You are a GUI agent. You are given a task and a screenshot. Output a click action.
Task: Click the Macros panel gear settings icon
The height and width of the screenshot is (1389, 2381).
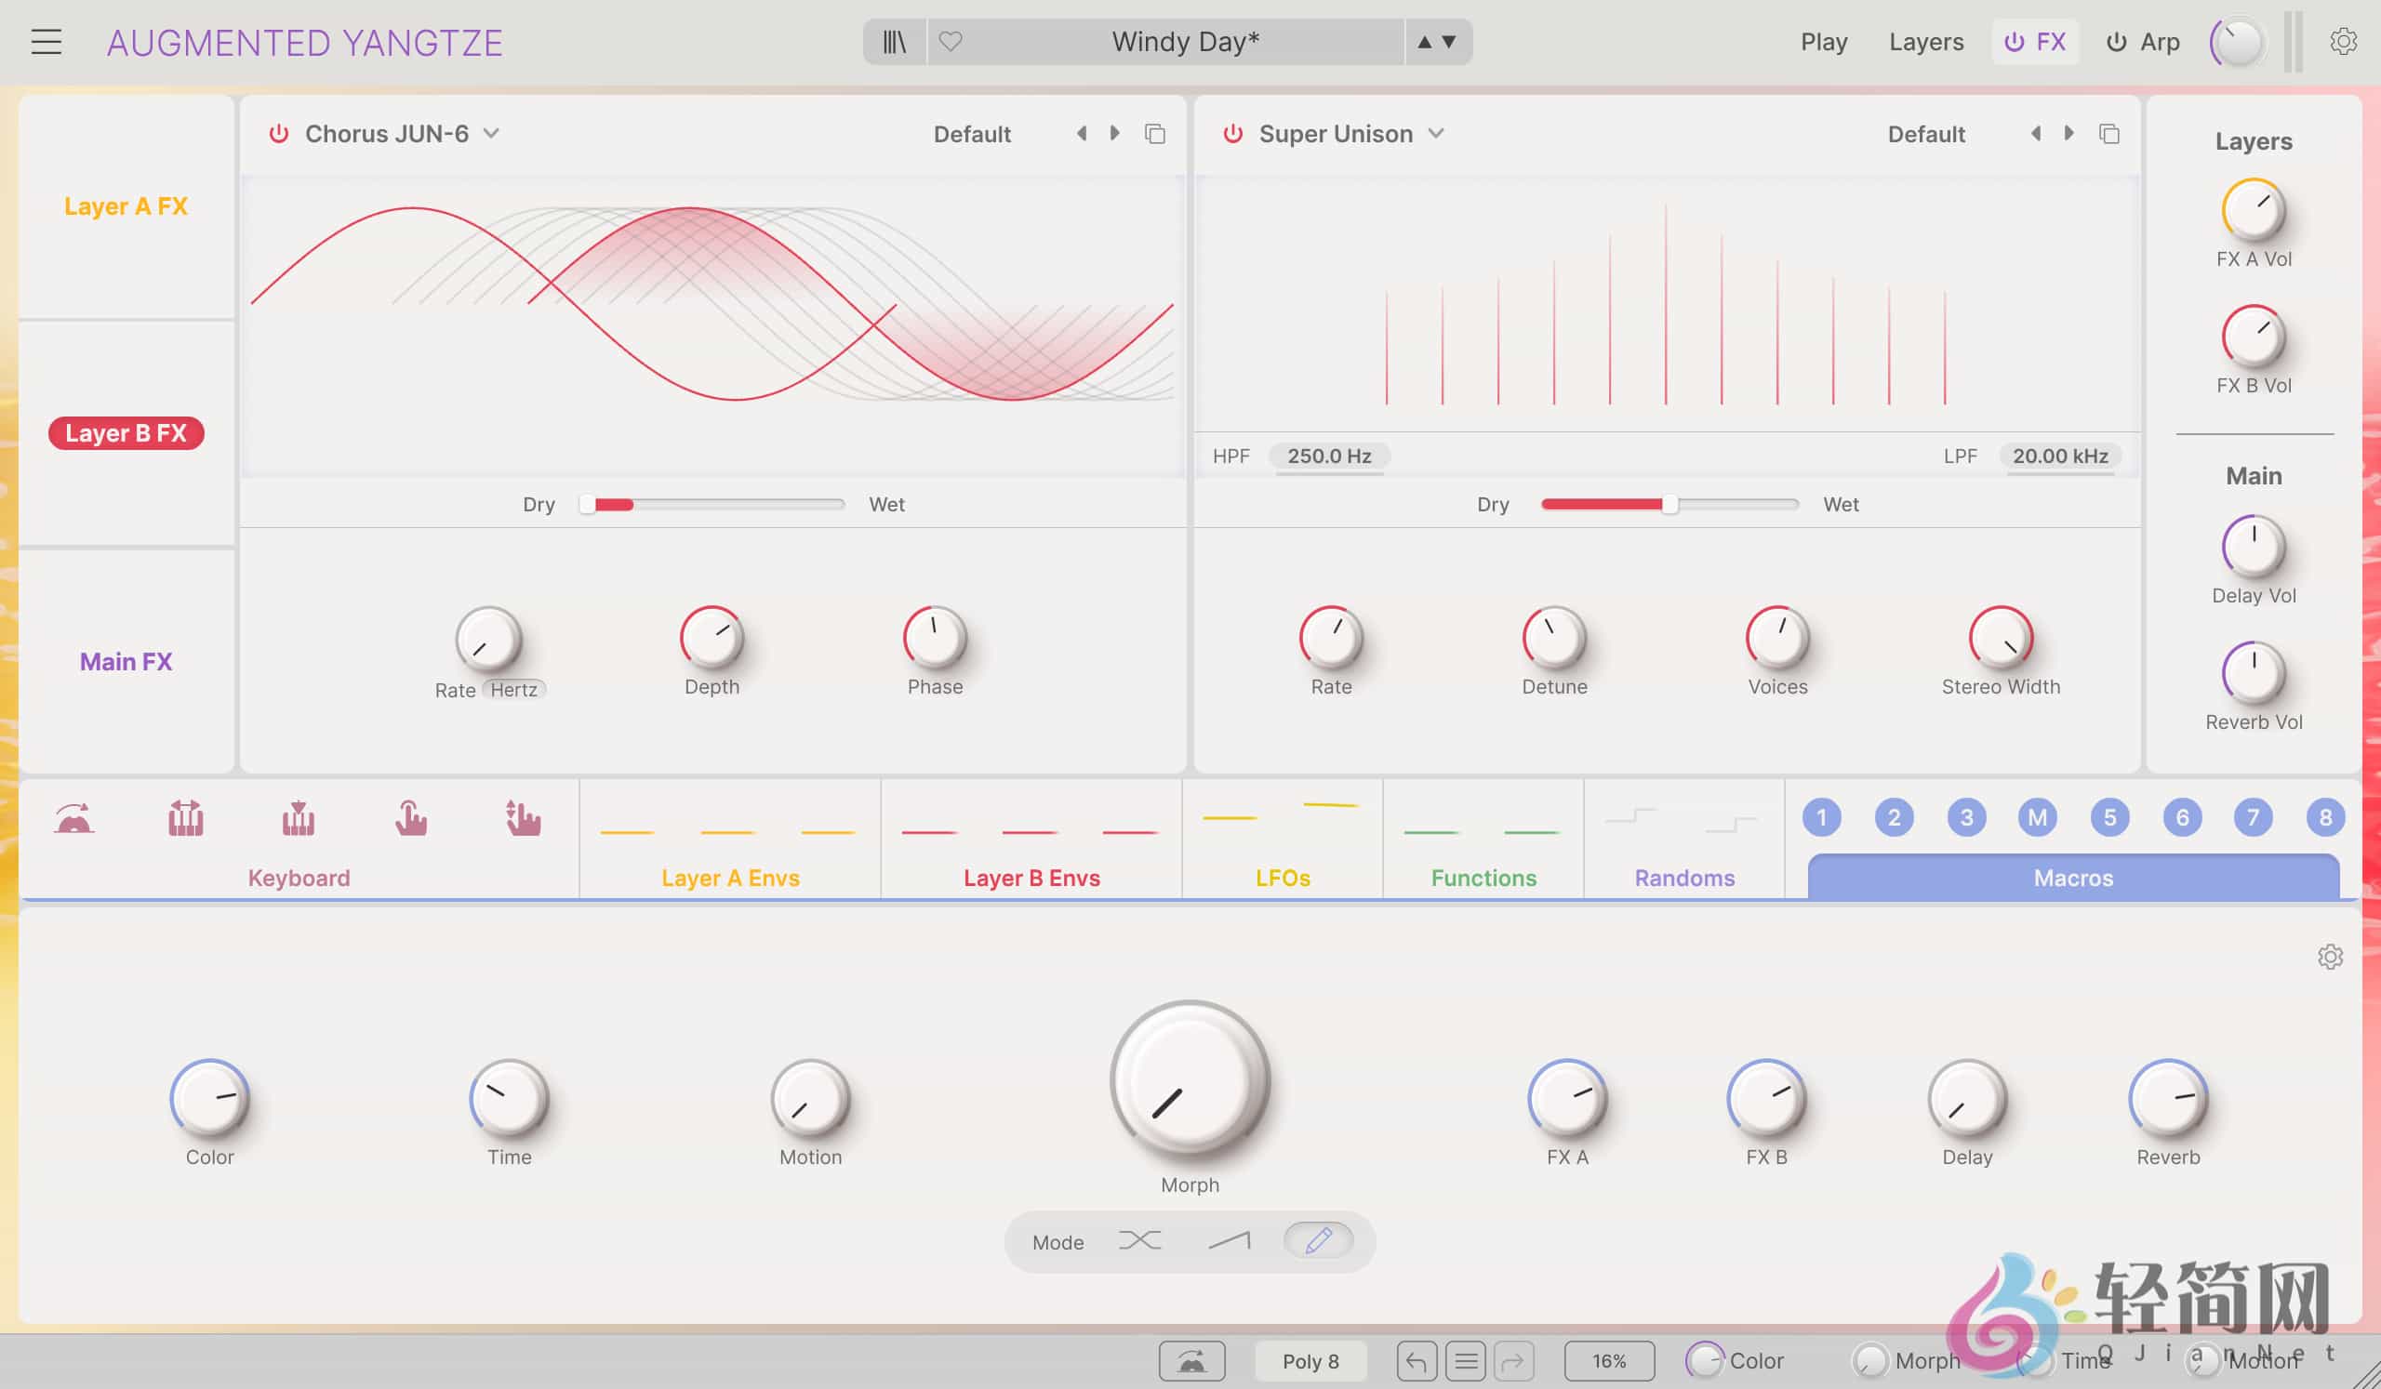(2330, 957)
